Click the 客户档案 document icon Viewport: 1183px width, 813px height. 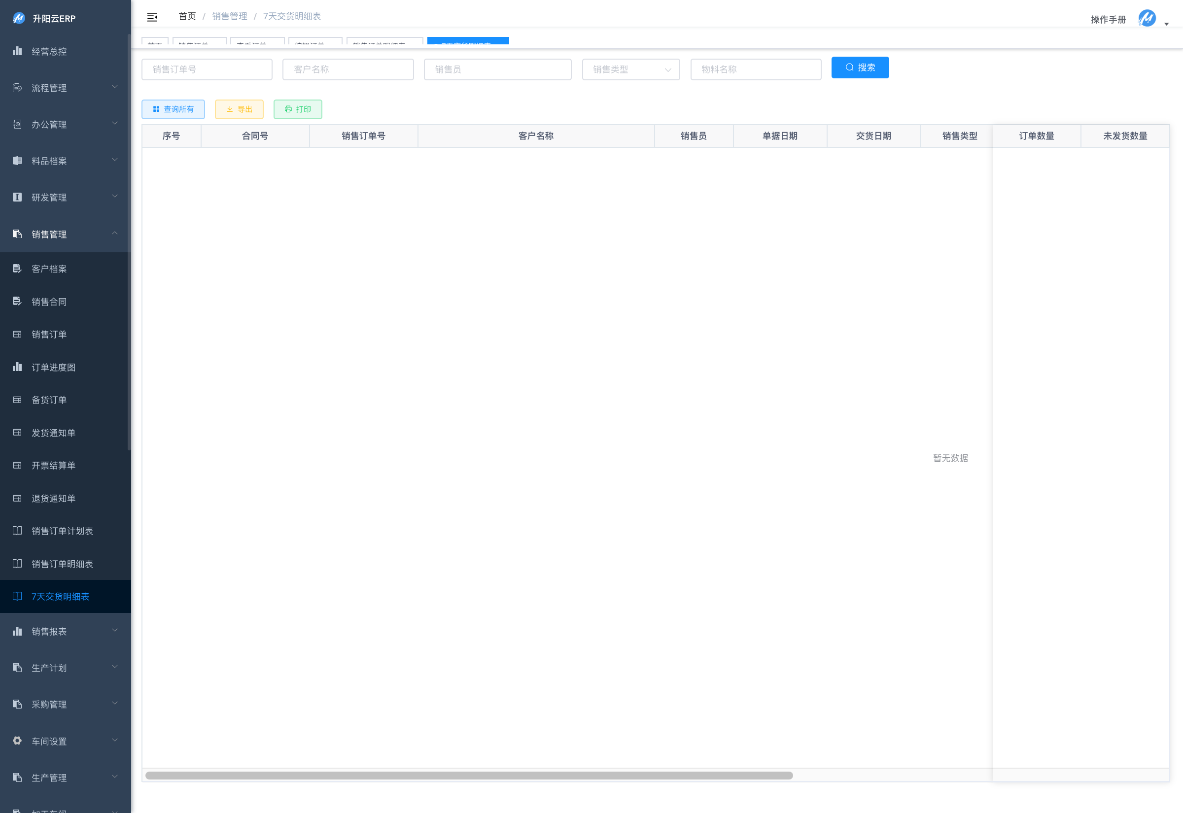pos(17,269)
